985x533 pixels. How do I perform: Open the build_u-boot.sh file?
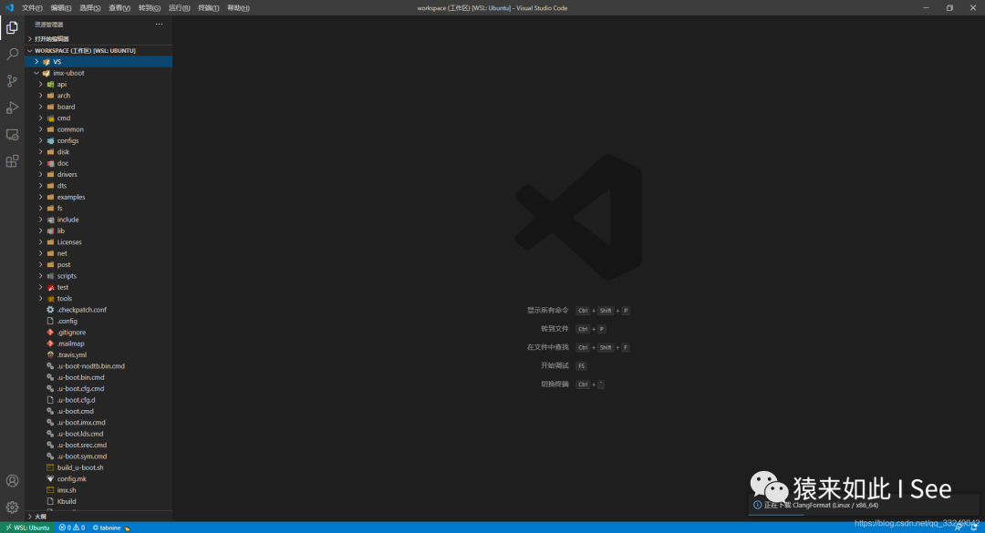(98, 468)
